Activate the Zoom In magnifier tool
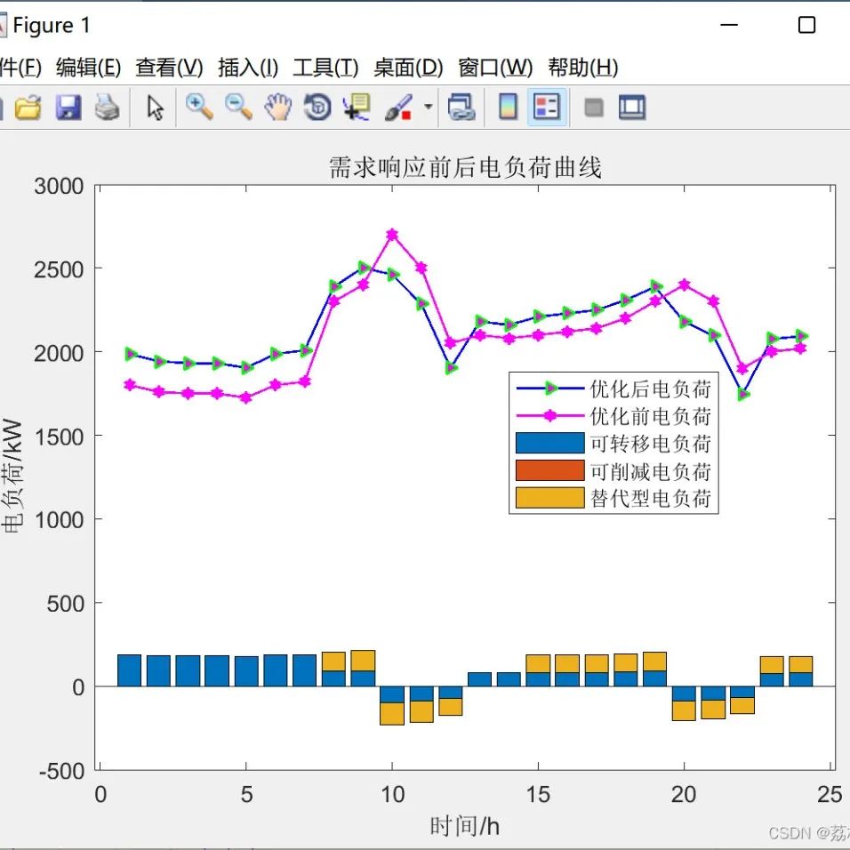850x850 pixels. click(199, 107)
